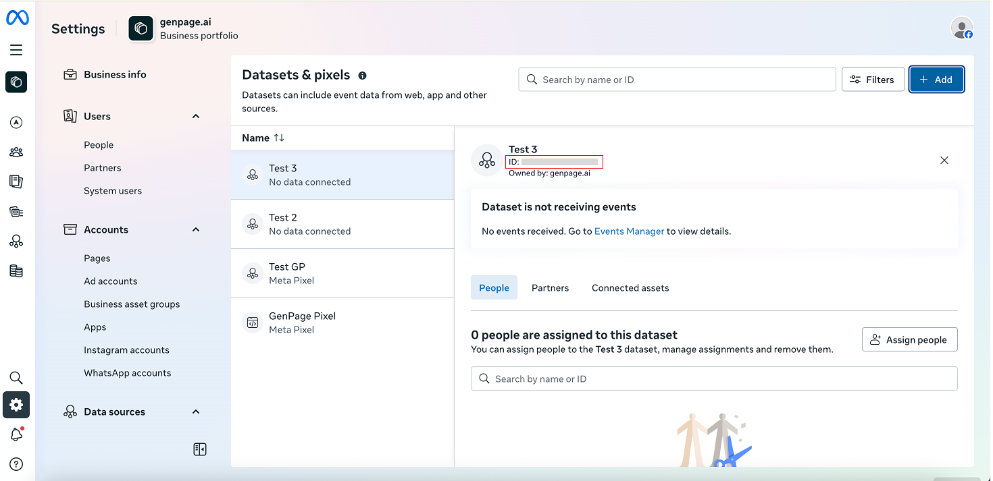993x481 pixels.
Task: Click the search magnifier icon in left rail
Action: pyautogui.click(x=16, y=378)
